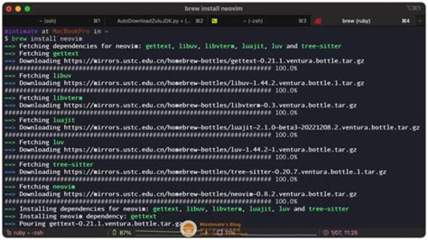Open the neovim-0.8.2 bottle download URL
The image size is (428, 240).
pyautogui.click(x=210, y=194)
